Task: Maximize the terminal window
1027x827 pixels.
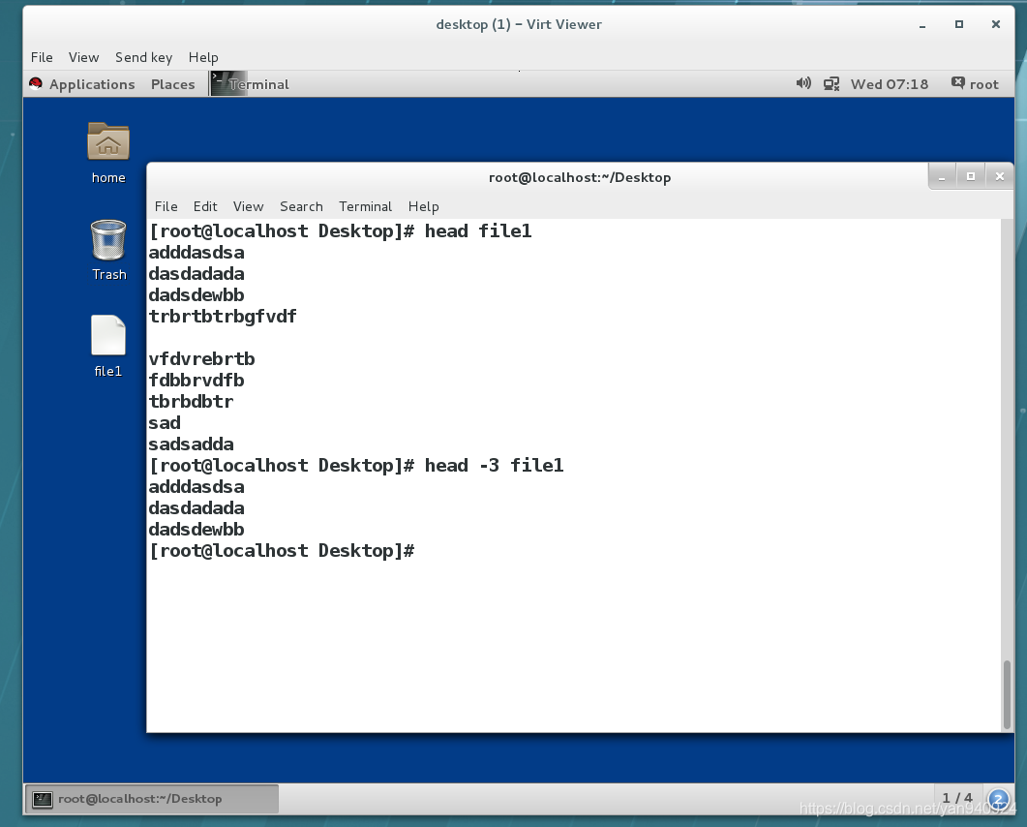Action: click(971, 177)
